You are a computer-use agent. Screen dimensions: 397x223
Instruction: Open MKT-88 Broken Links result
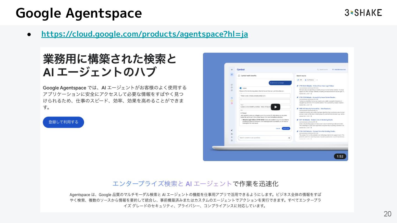pos(316,120)
